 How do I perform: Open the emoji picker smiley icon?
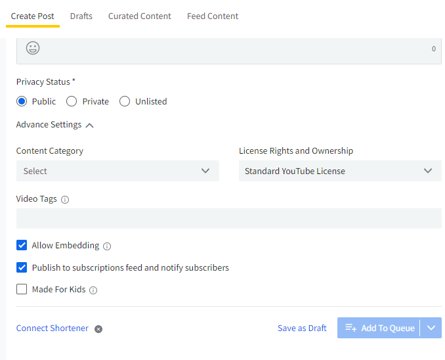(x=33, y=48)
